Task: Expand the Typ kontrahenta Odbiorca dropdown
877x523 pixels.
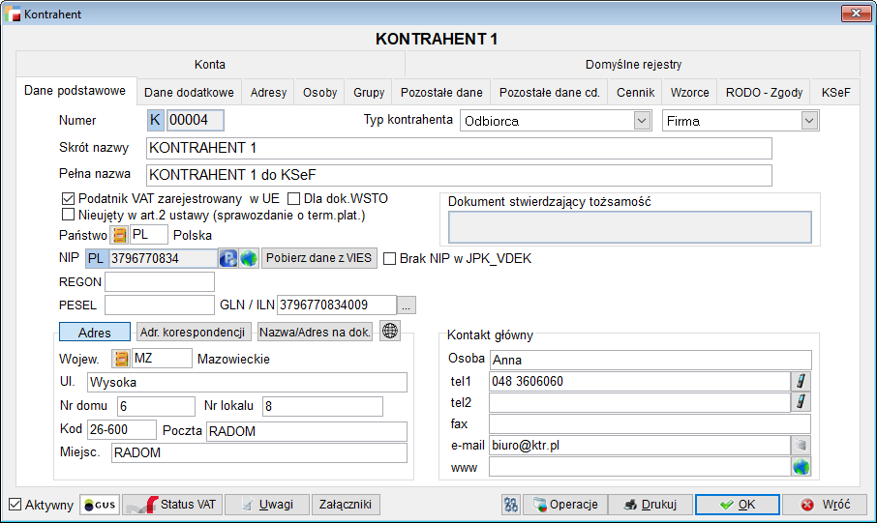Action: [x=641, y=121]
